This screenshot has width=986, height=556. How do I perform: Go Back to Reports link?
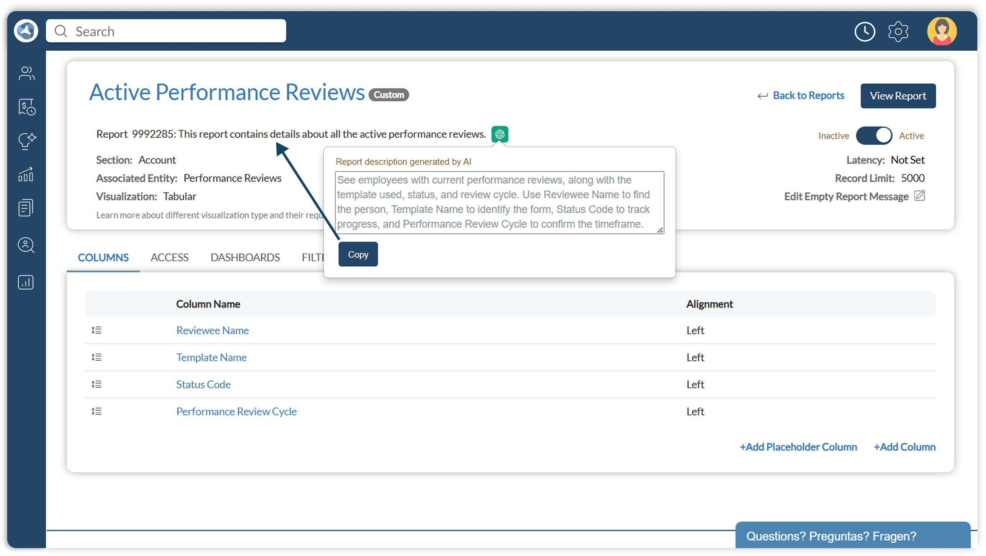click(x=808, y=96)
